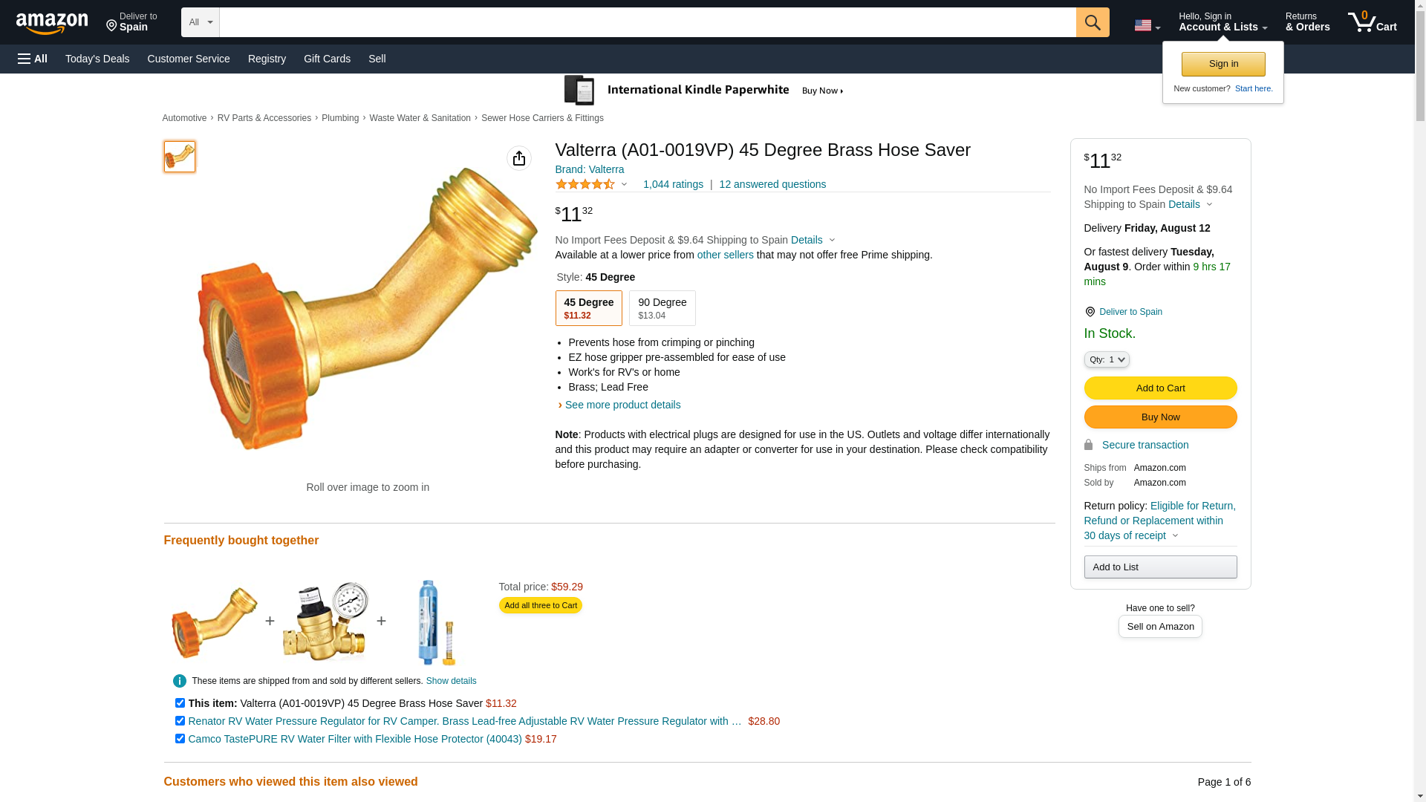Open the search category All dropdown
This screenshot has height=802, width=1426.
tap(200, 22)
